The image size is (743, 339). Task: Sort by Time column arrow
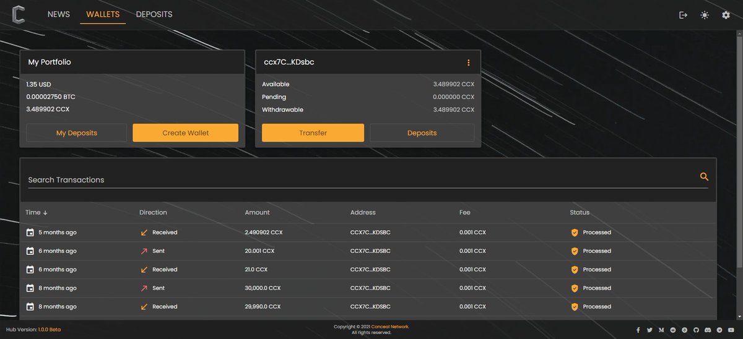45,213
